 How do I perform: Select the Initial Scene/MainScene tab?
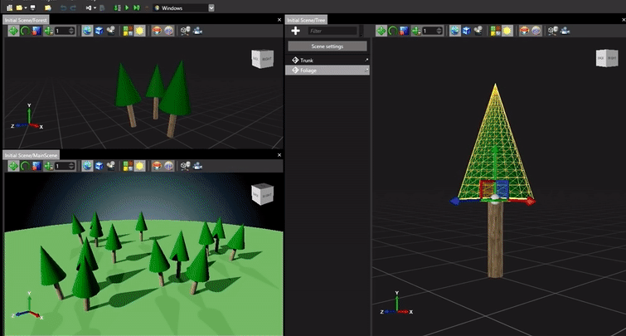31,155
